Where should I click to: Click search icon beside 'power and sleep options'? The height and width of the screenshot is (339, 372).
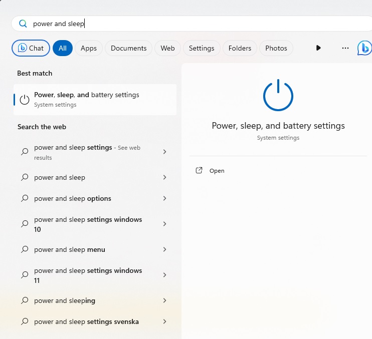(x=25, y=198)
